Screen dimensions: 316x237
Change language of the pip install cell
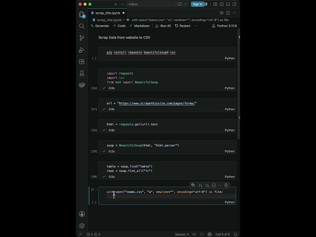(230, 58)
